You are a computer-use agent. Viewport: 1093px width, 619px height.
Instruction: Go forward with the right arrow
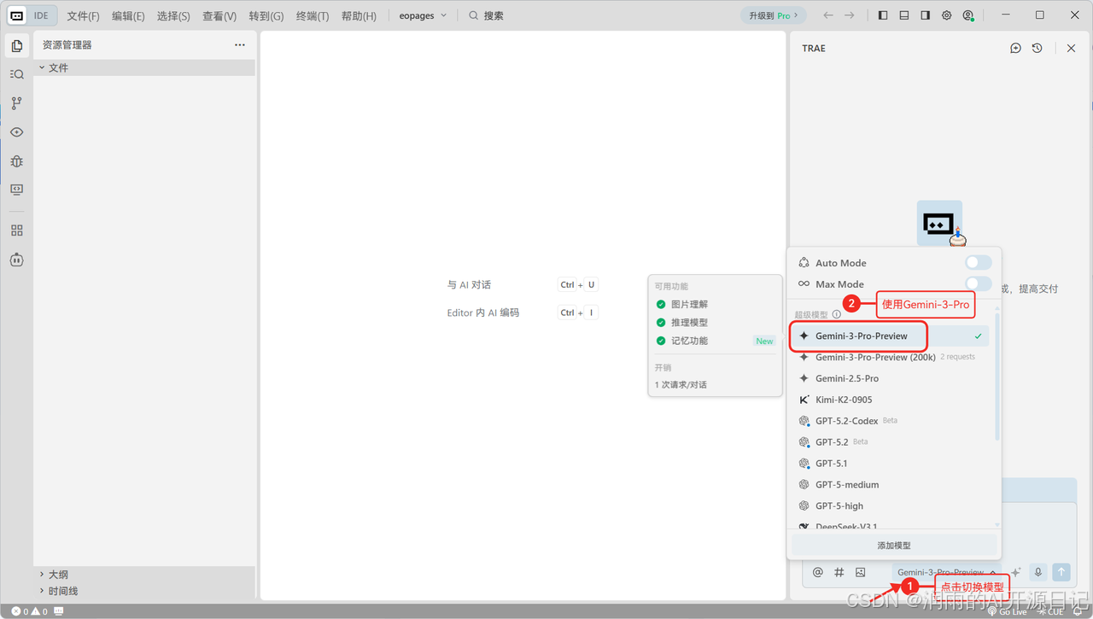click(850, 15)
